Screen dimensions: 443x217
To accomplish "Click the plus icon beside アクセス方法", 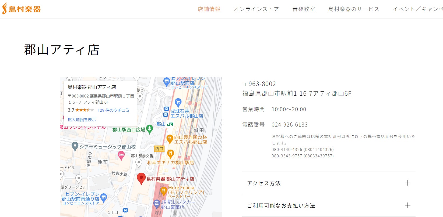I will coord(408,183).
